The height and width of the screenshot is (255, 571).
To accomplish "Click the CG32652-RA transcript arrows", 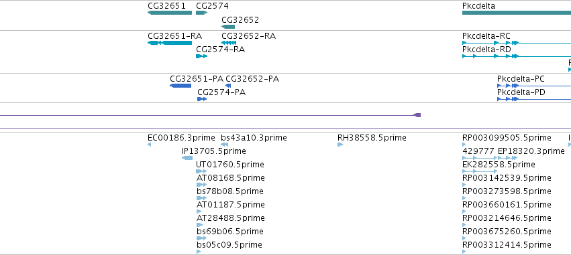I will tap(229, 43).
